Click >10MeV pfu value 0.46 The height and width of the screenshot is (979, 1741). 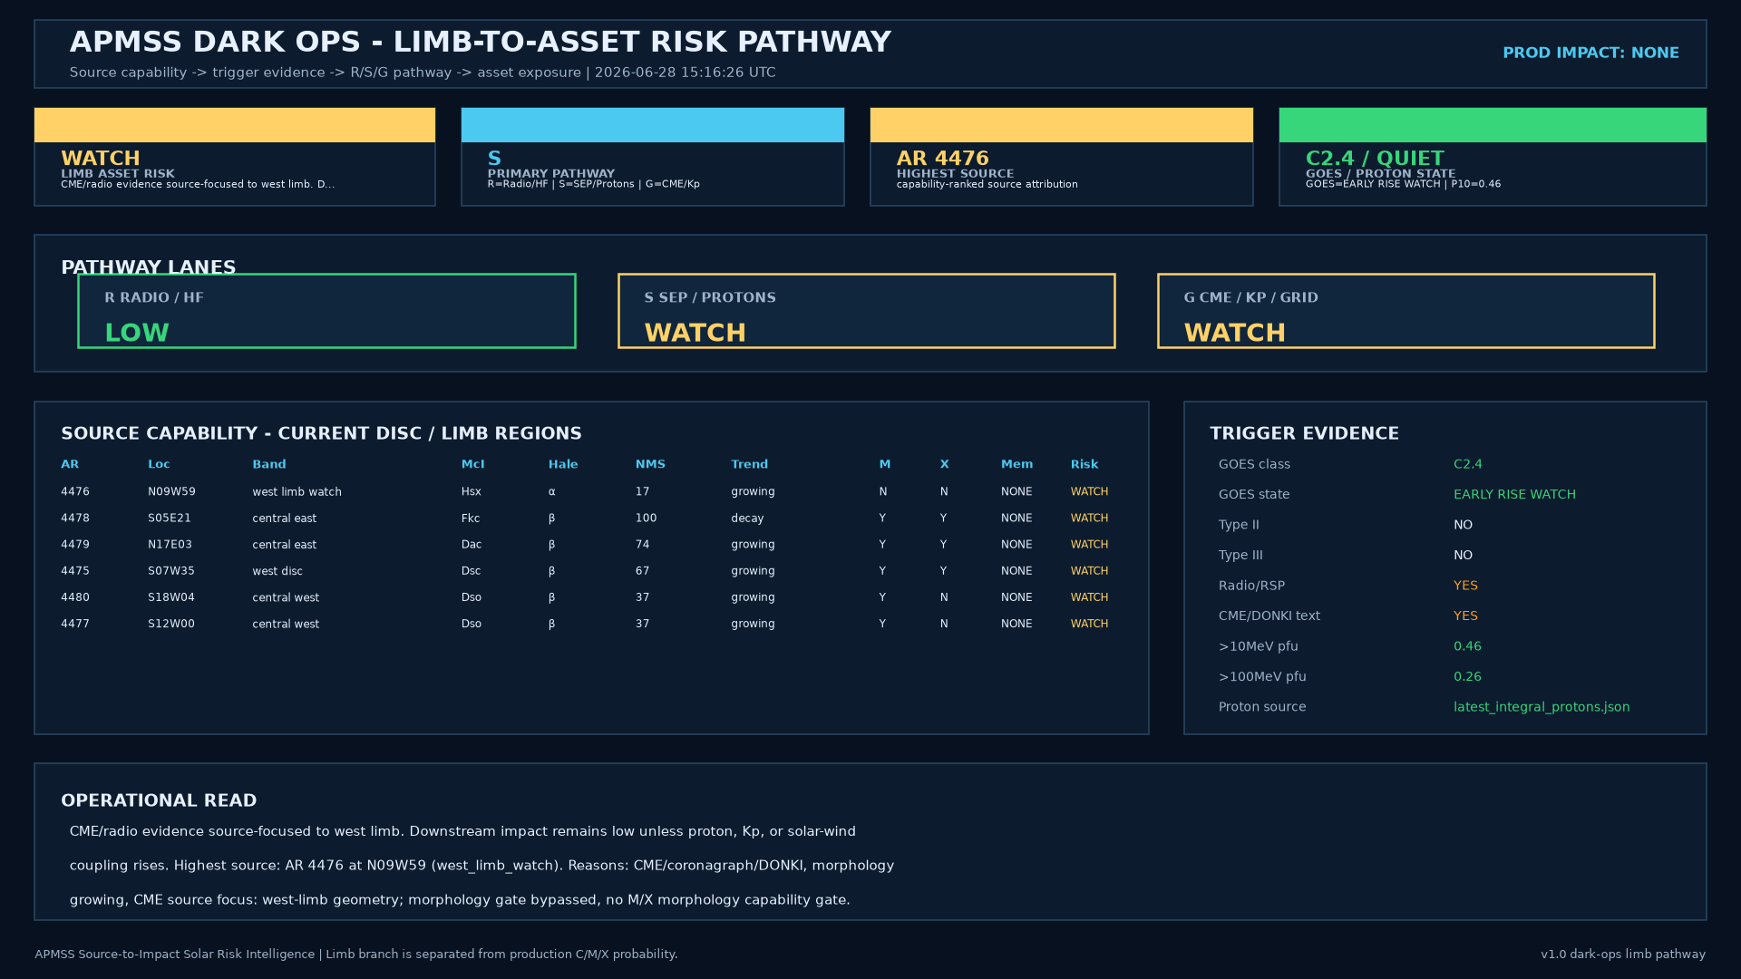1467,646
